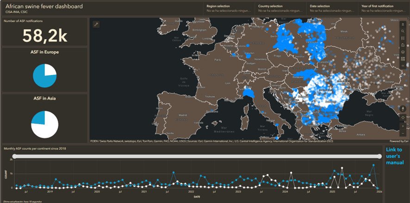Screen dimensions: 410x203
Task: Open the map layers icon
Action: coord(403,52)
